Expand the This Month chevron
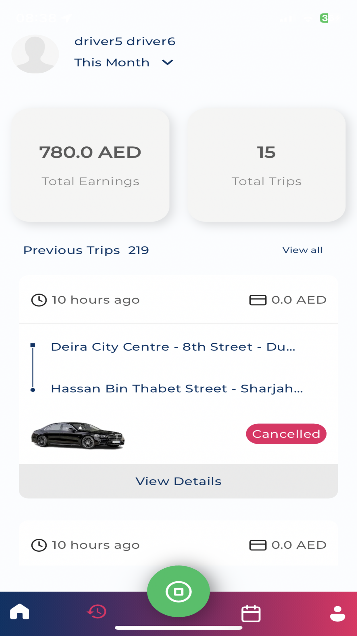 [x=167, y=62]
